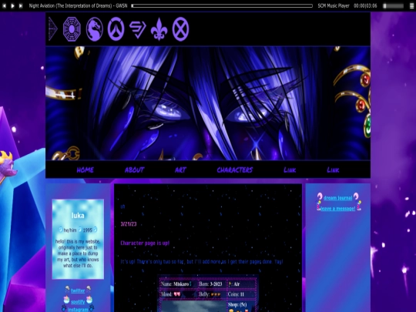Click the anime eyes banner image
Image resolution: width=416 pixels, height=312 pixels.
208,103
